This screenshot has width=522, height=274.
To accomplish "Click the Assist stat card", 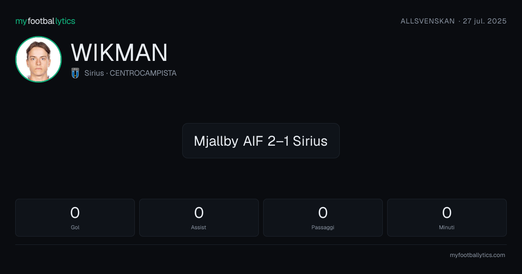I will coord(199,217).
